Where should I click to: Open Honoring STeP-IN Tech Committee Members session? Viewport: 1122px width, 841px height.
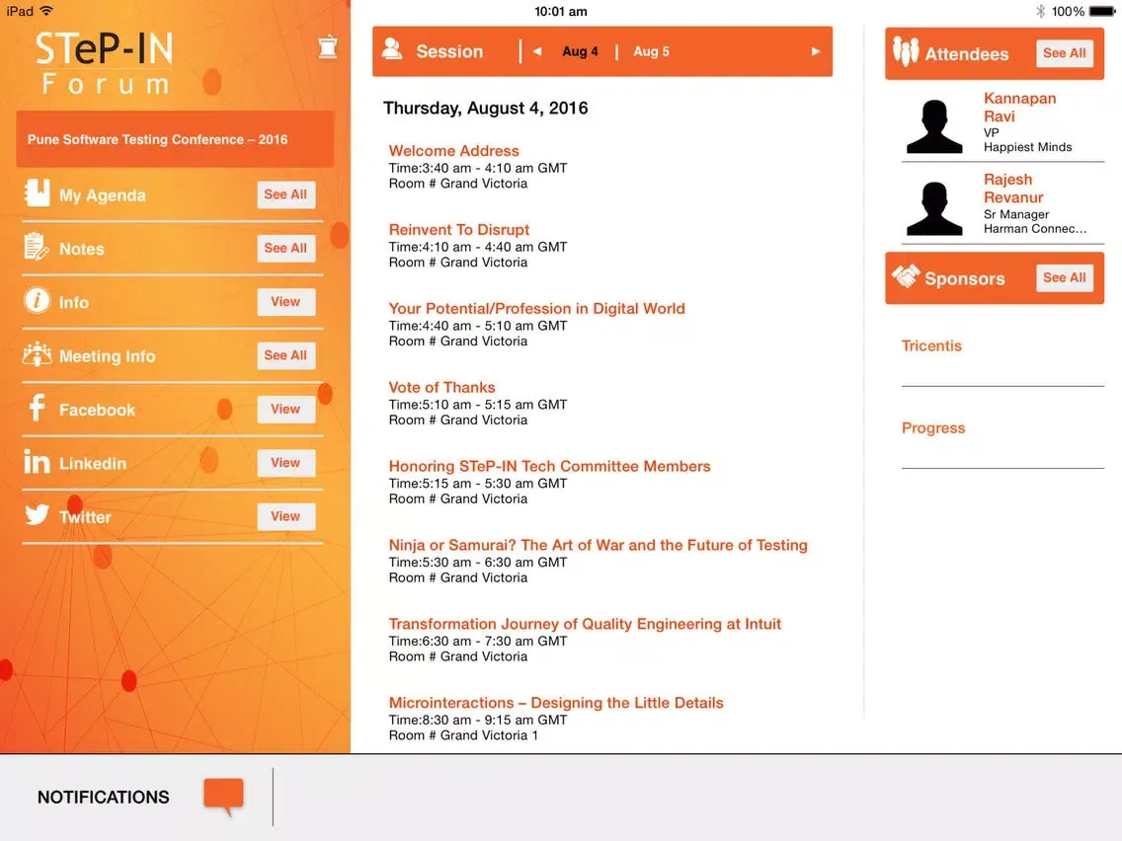point(549,466)
